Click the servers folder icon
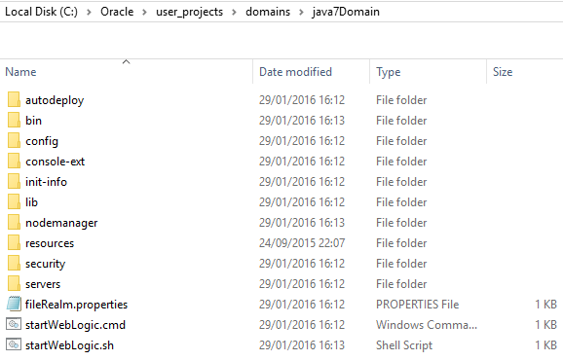 14,284
